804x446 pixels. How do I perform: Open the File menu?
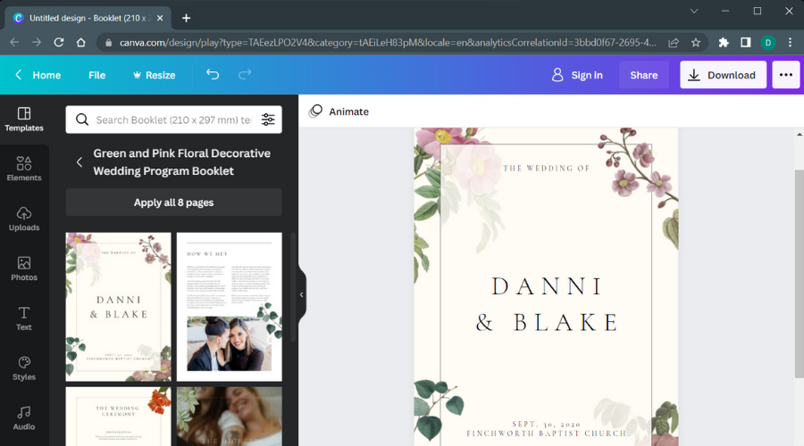[x=96, y=75]
